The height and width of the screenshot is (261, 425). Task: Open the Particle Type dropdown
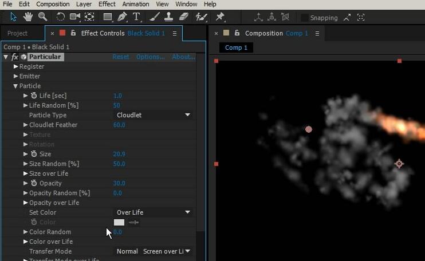coord(153,115)
